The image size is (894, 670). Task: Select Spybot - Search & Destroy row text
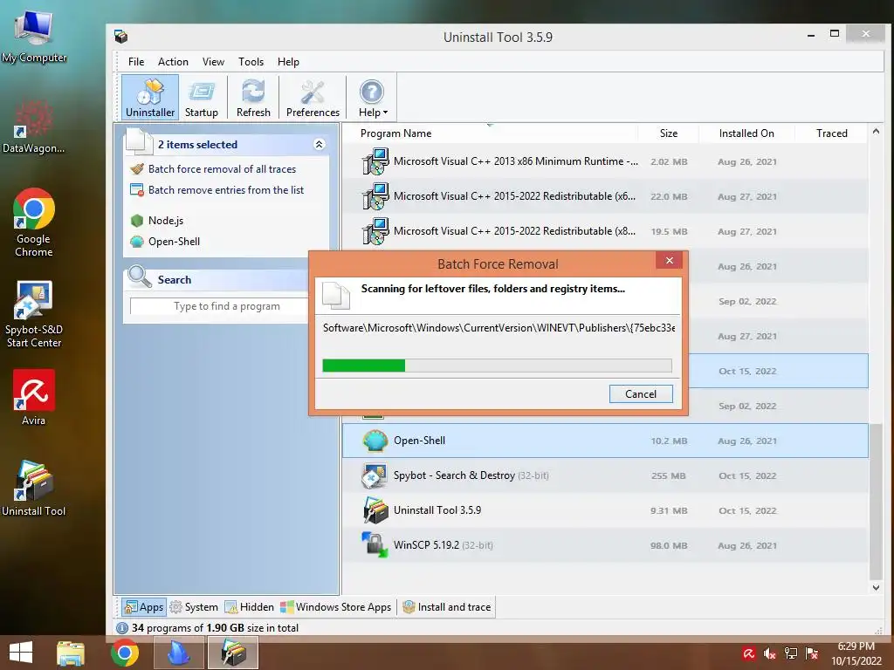click(454, 475)
